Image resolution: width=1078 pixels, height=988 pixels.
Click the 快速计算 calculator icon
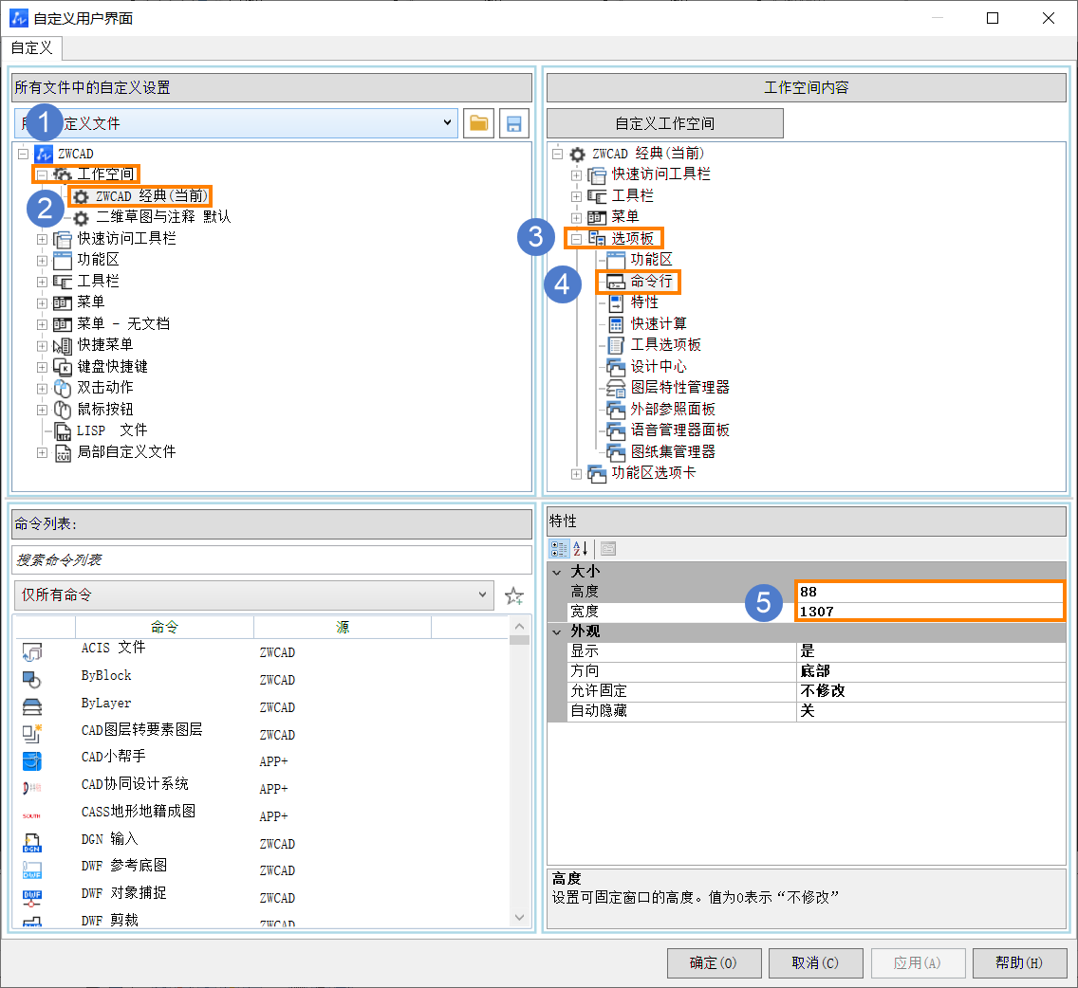pos(617,324)
